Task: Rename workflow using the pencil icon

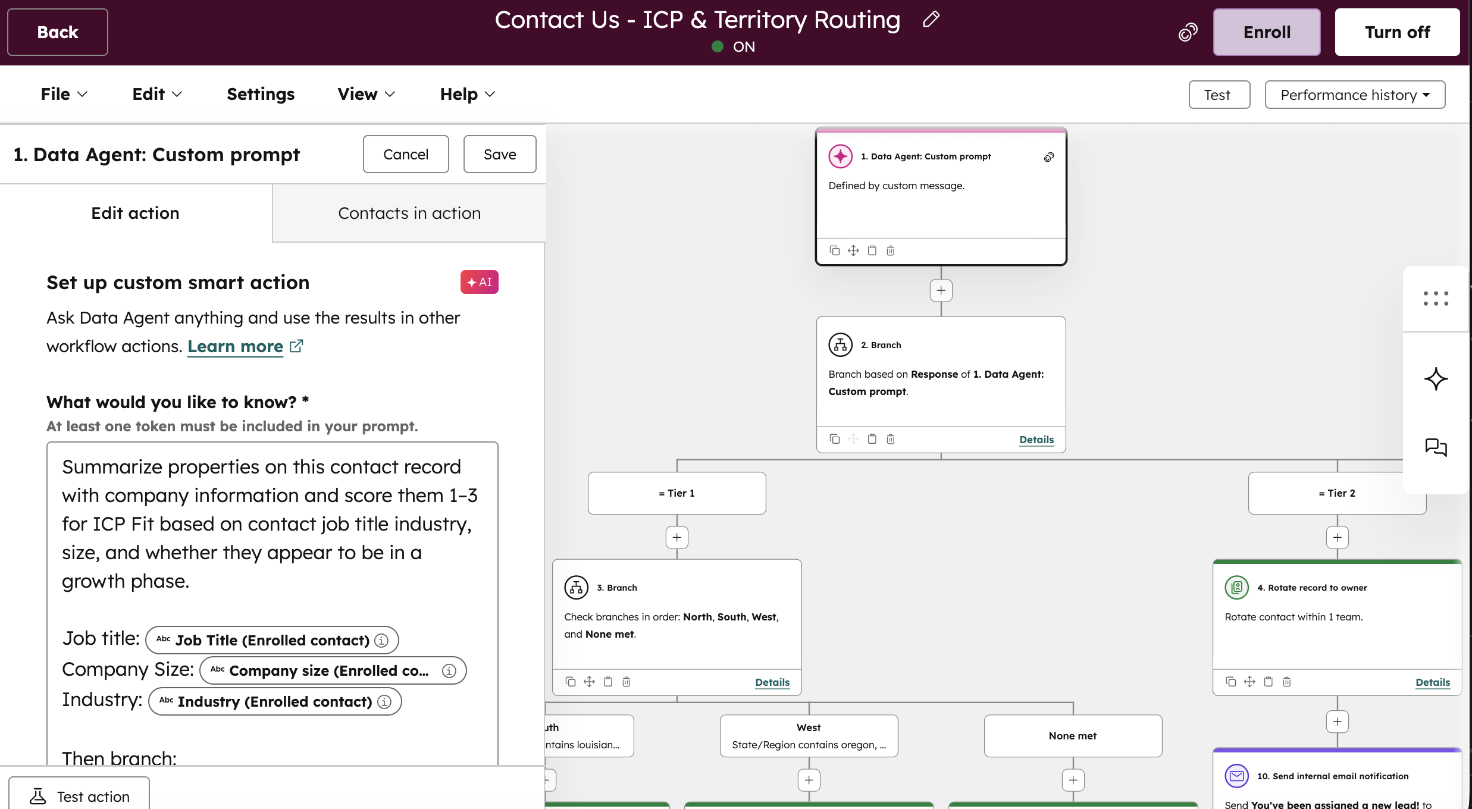Action: tap(929, 20)
